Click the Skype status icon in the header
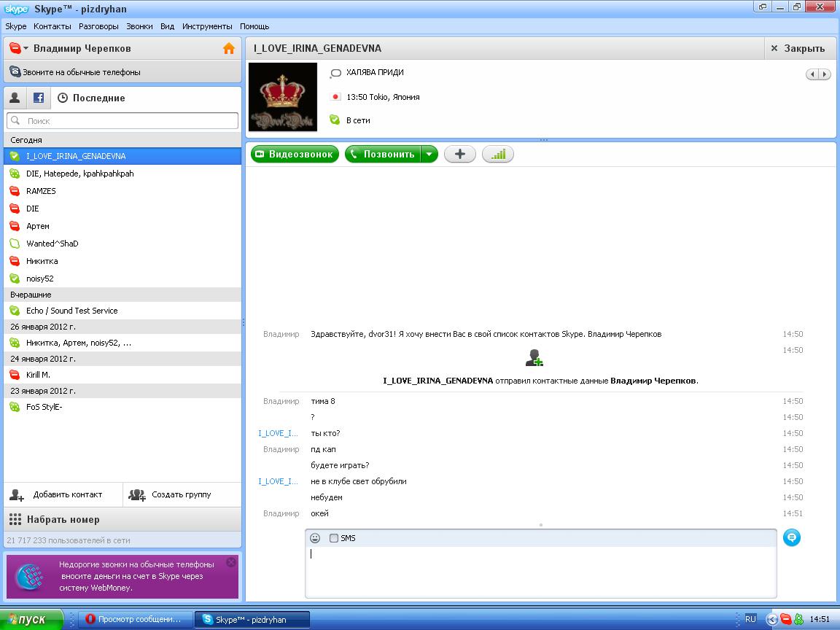This screenshot has height=630, width=840. [15, 48]
